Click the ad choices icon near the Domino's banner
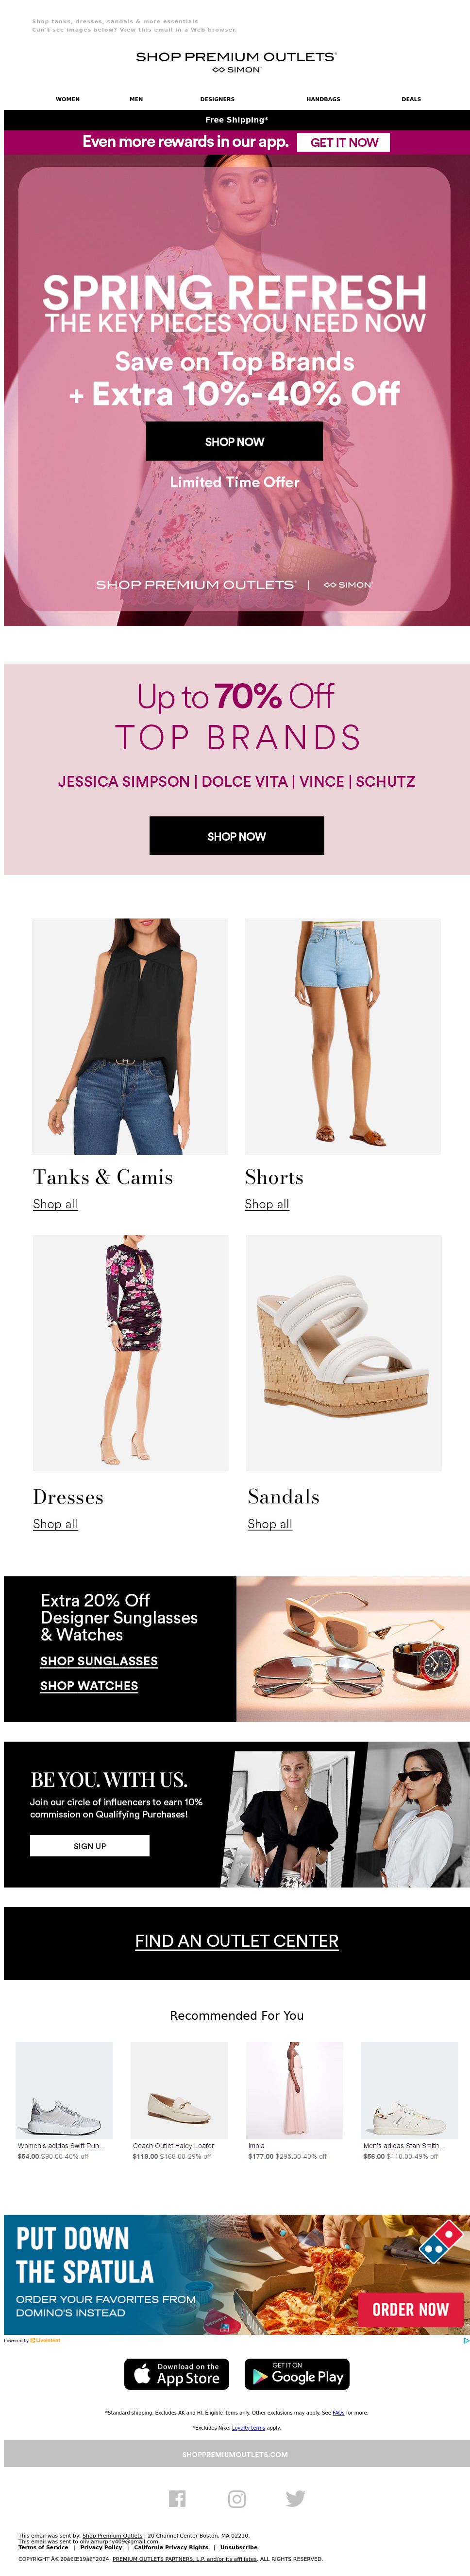 point(465,2340)
